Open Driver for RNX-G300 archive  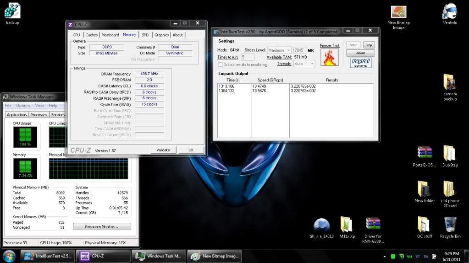point(373,230)
